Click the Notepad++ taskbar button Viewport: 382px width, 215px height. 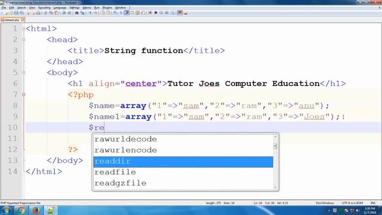click(x=51, y=210)
